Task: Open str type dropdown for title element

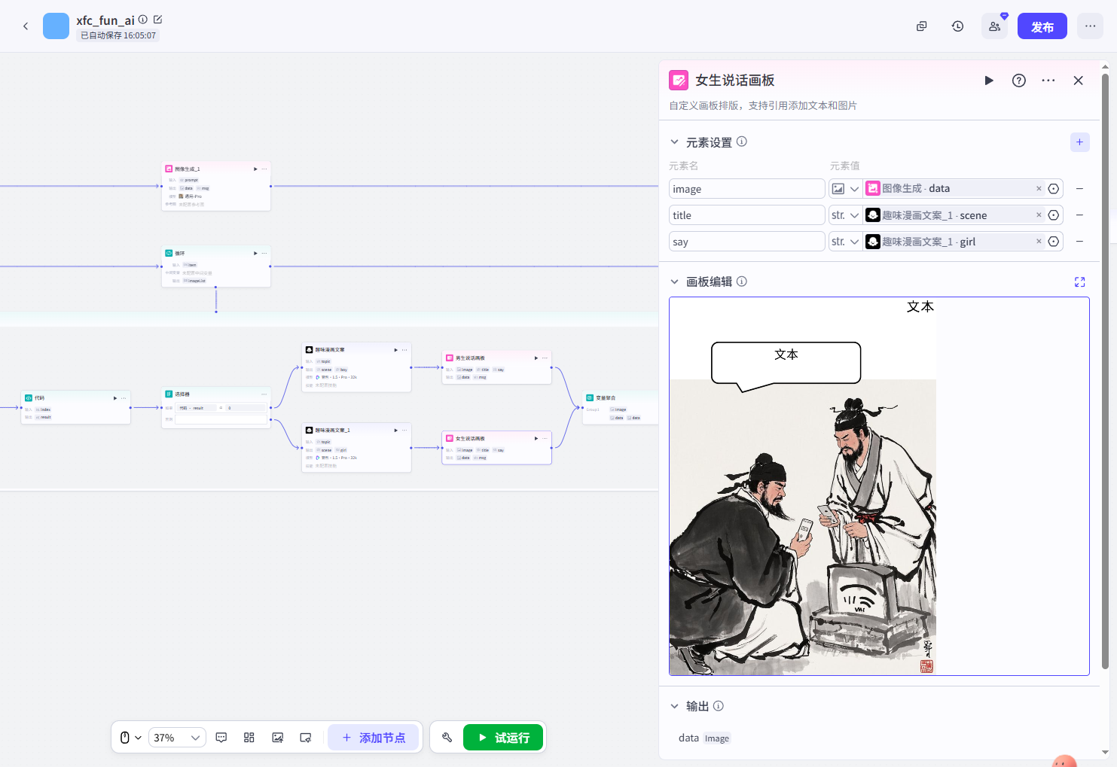Action: coord(846,215)
